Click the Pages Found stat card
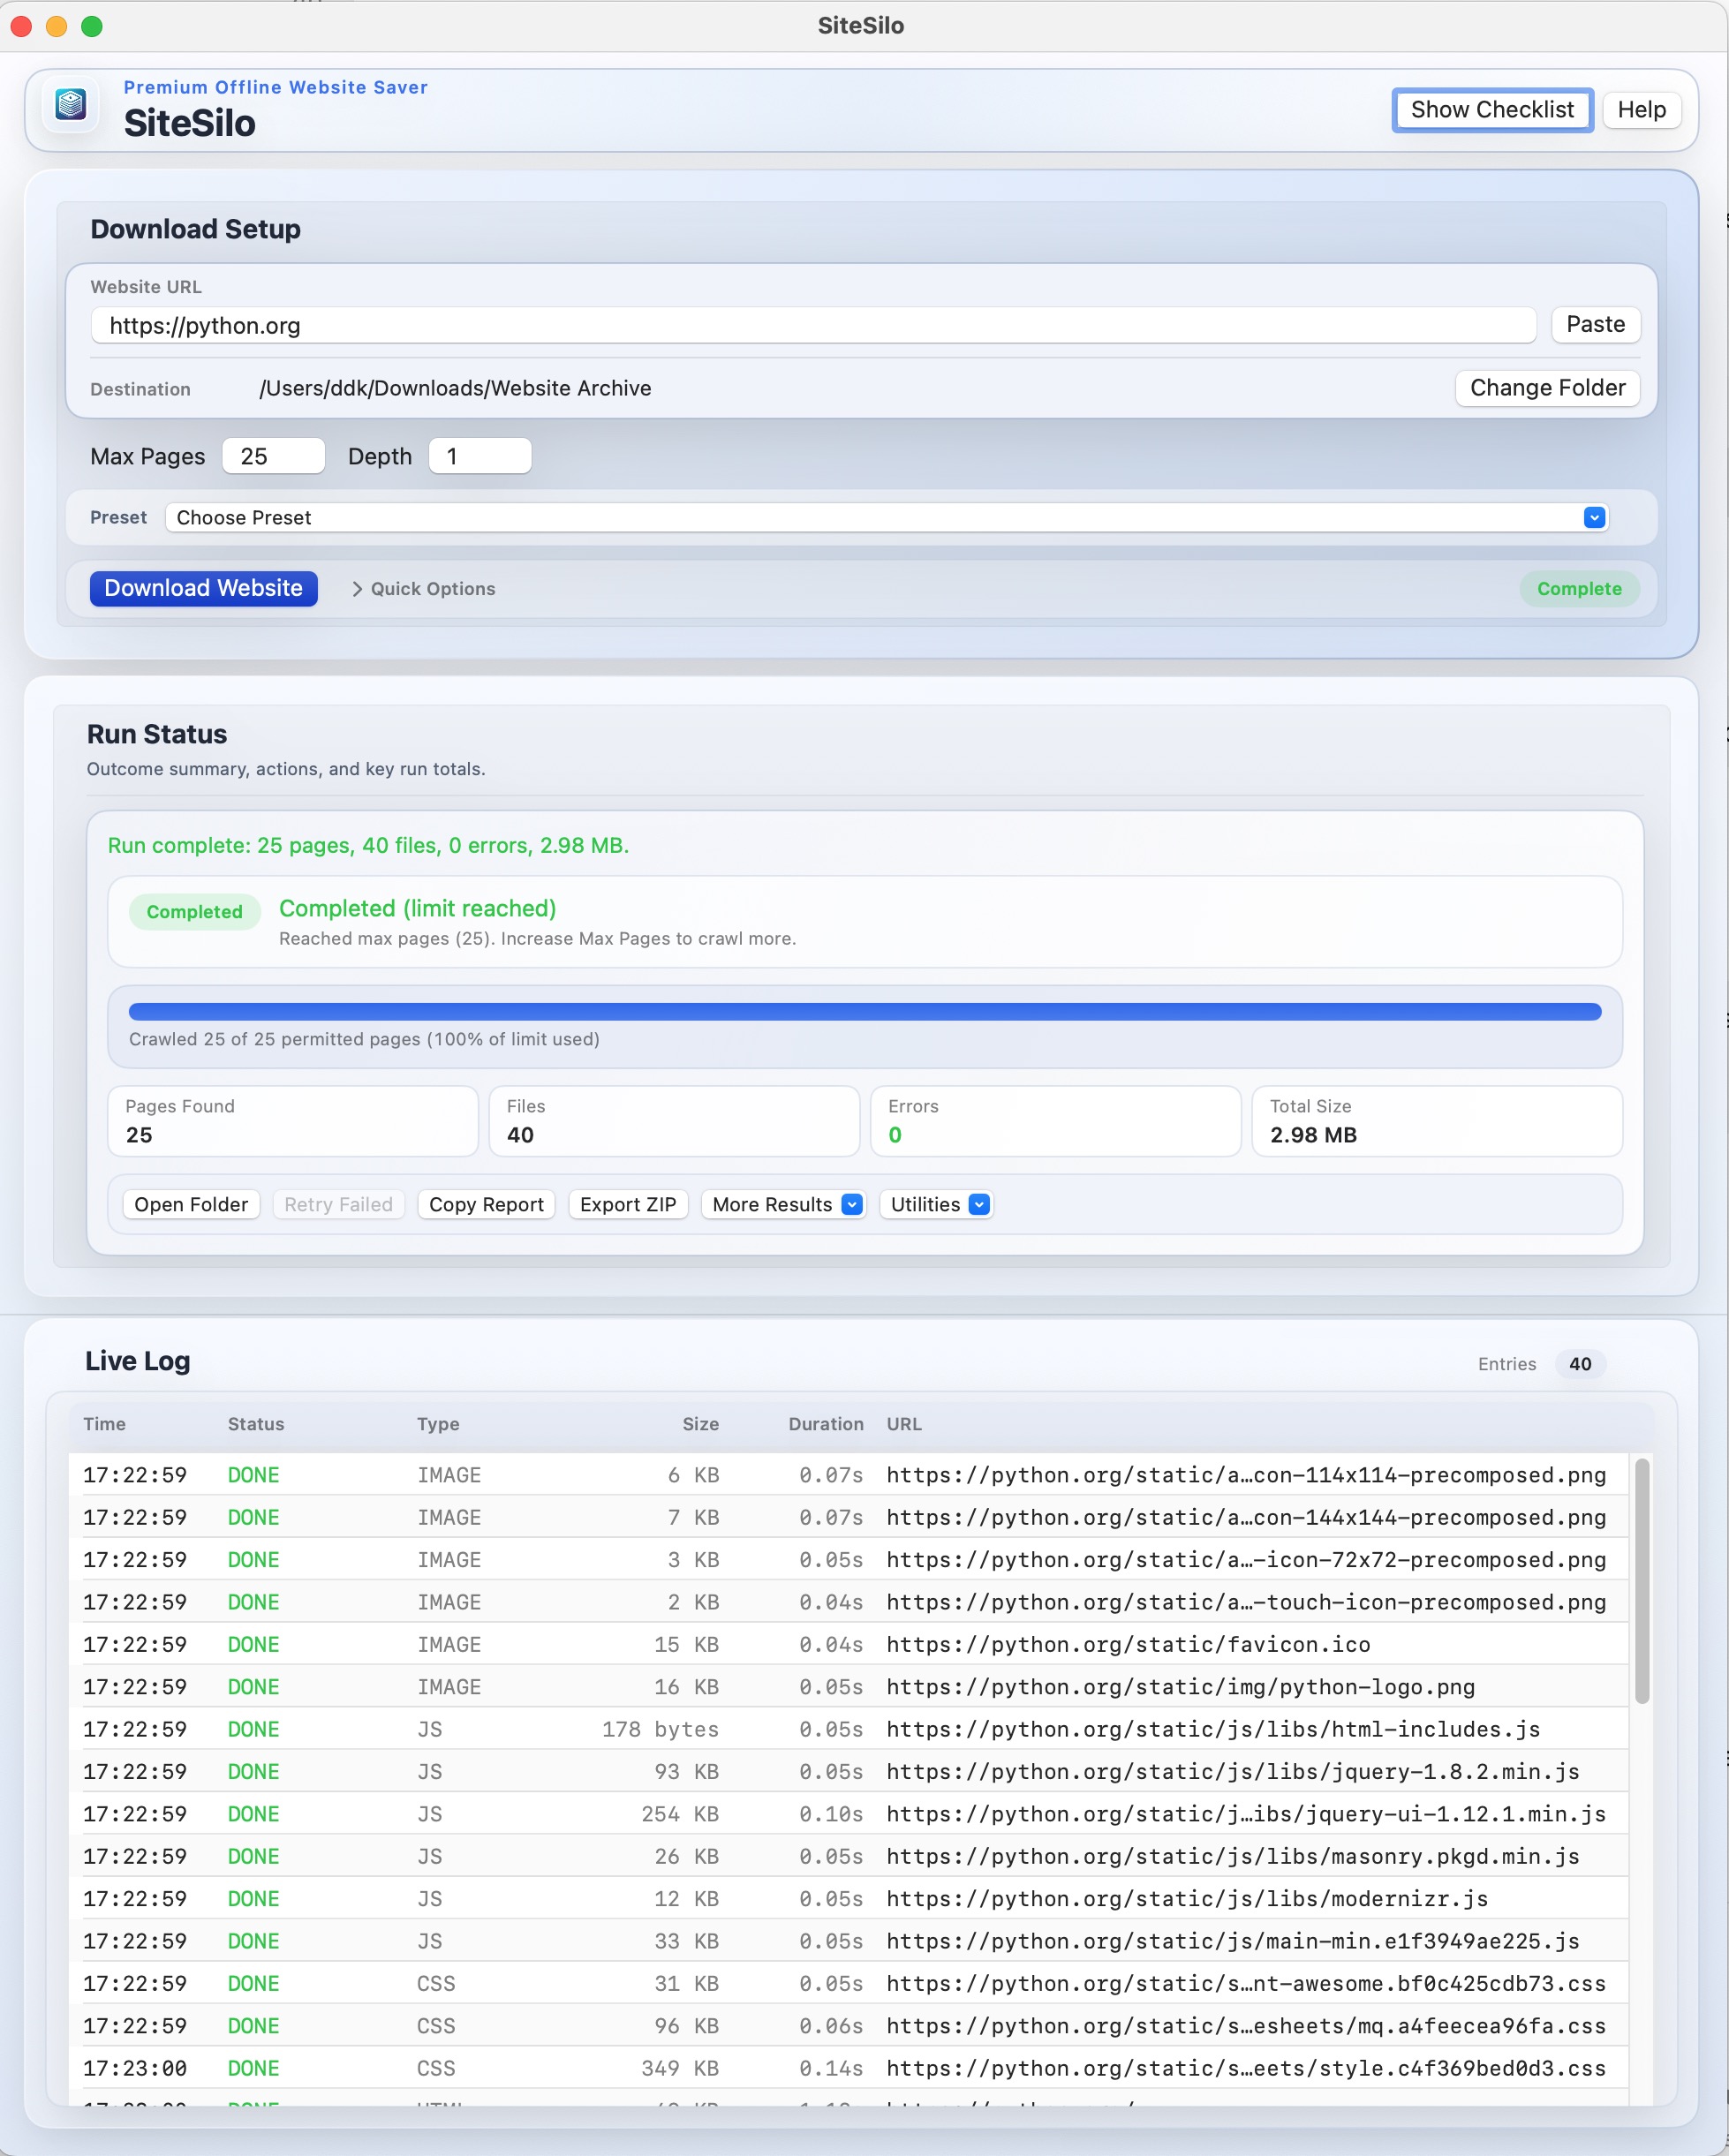 pyautogui.click(x=292, y=1121)
